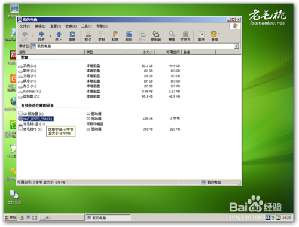Viewport: 299px width, 227px height.
Task: Open the forward history dropdown arrow
Action: [50, 36]
